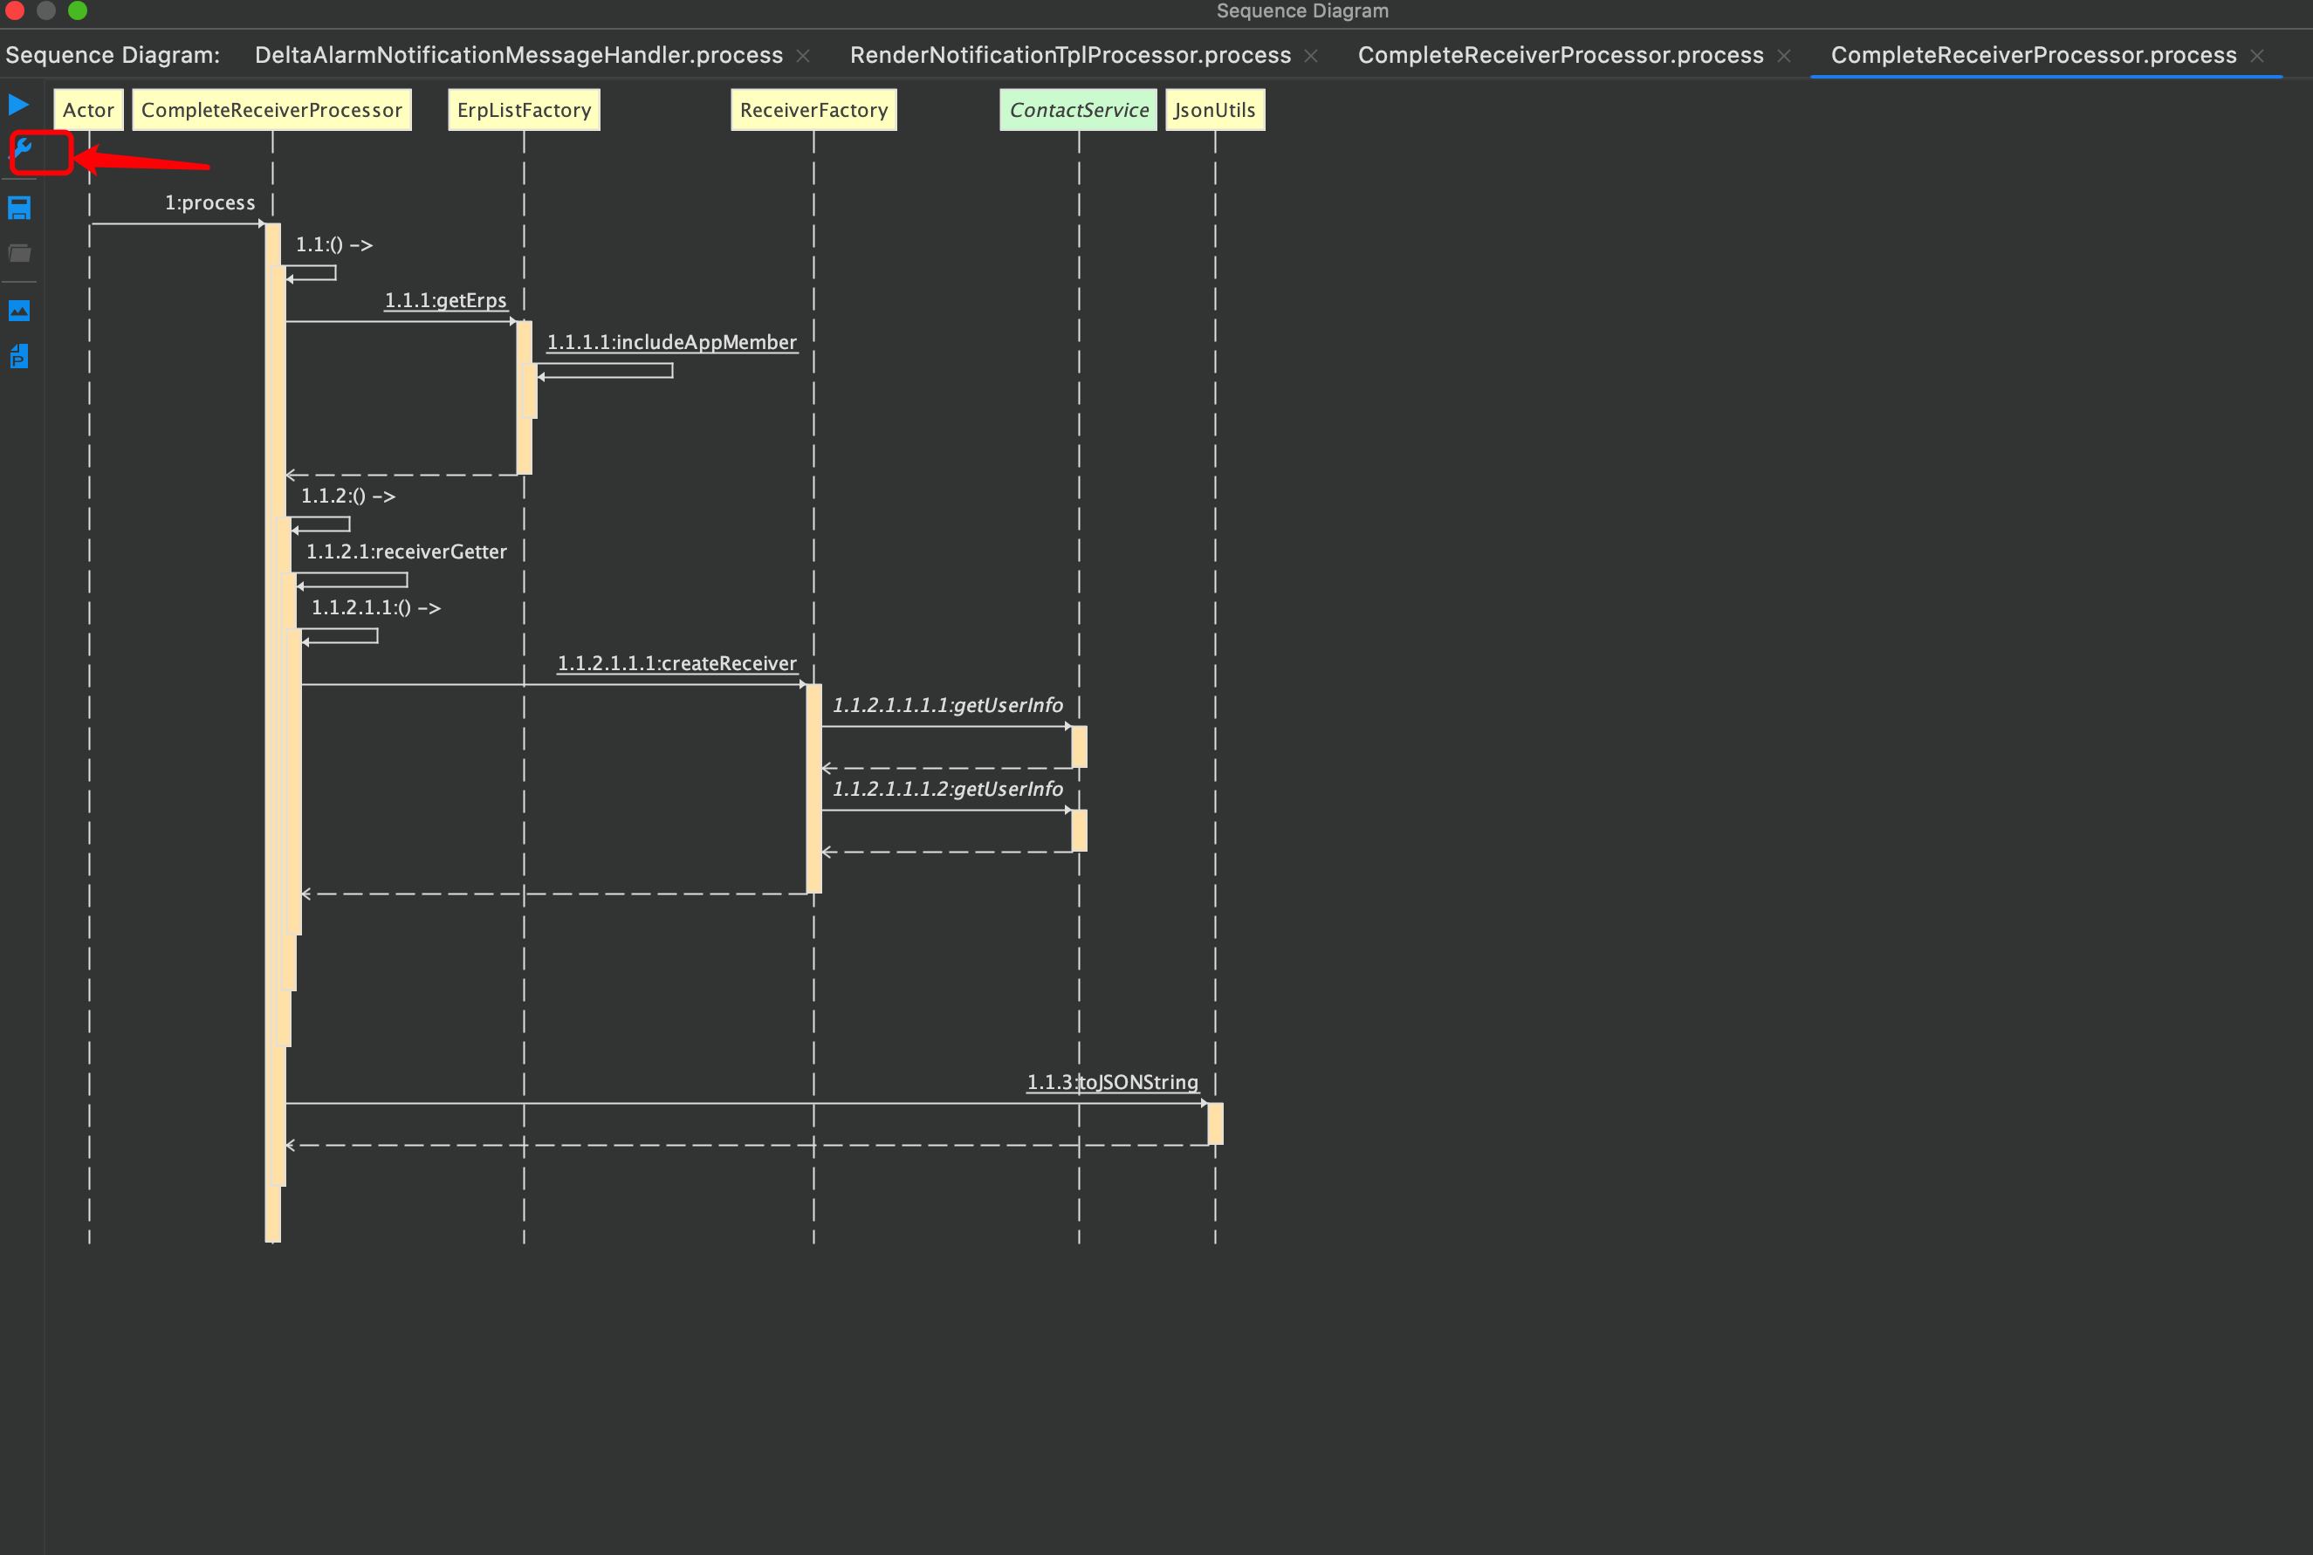Select the green ContactService participant box
2313x1555 pixels.
[1078, 110]
